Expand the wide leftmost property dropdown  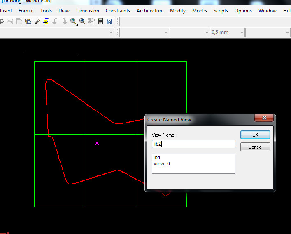click(x=111, y=32)
